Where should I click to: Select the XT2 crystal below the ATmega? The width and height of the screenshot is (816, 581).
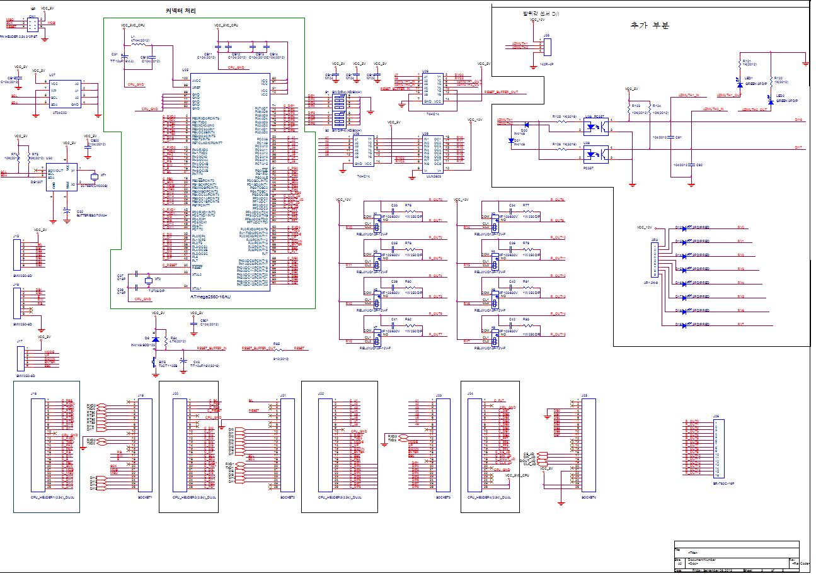click(149, 281)
